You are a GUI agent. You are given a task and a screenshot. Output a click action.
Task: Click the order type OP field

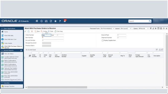tap(54, 35)
